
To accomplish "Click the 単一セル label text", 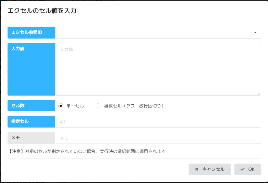I will point(75,106).
